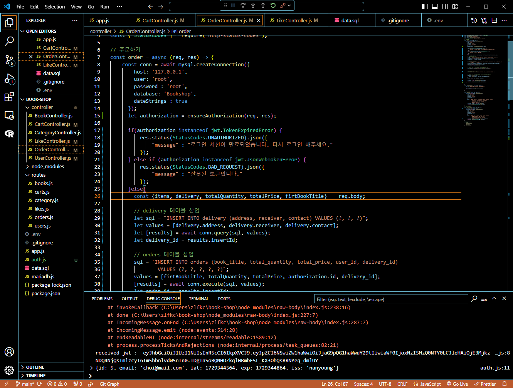
Task: Open the R extension view
Action: click(9, 134)
